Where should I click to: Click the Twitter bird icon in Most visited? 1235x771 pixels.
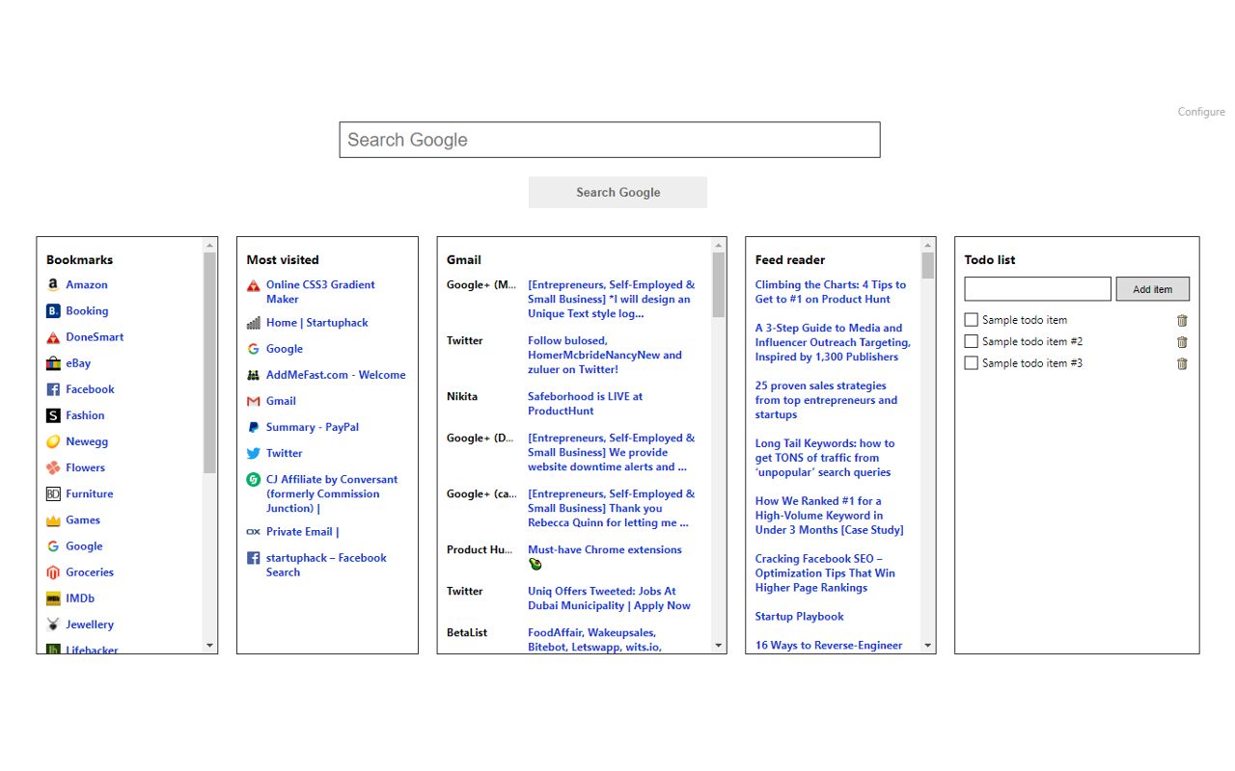click(x=252, y=453)
